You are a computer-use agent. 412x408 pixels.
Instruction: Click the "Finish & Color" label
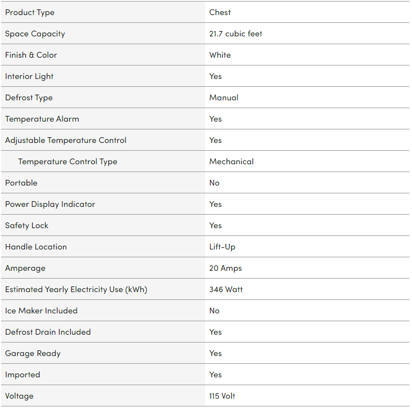pyautogui.click(x=31, y=55)
